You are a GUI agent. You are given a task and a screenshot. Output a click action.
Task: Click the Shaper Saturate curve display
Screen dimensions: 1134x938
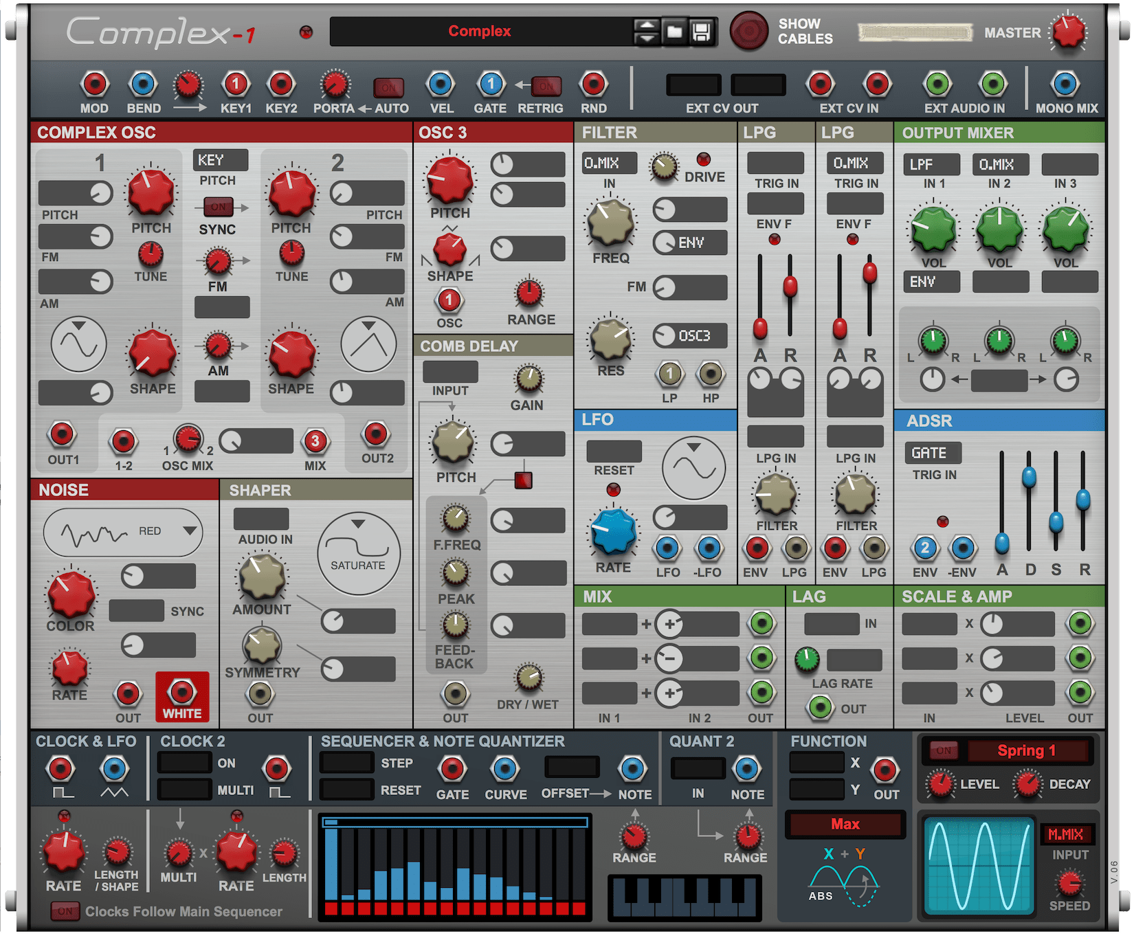coord(358,553)
